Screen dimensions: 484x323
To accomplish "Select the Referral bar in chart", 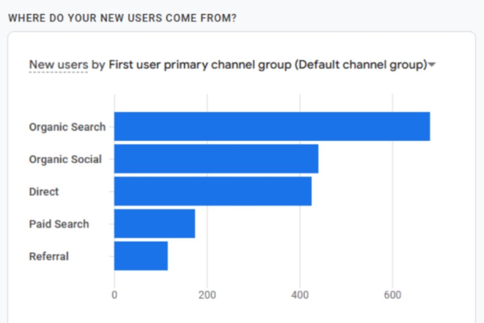I will pyautogui.click(x=141, y=256).
